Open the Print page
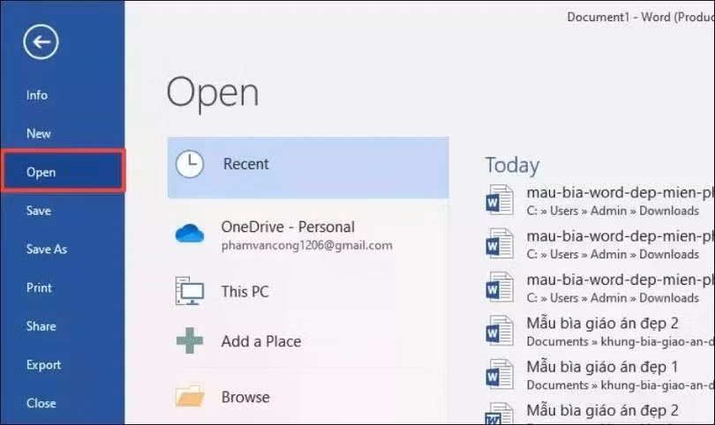 pos(39,287)
